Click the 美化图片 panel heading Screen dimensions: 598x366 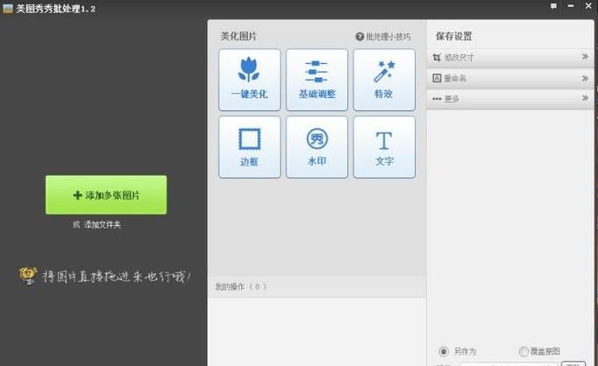238,37
